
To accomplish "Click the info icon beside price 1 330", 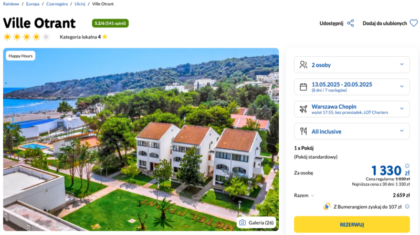I will click(407, 166).
